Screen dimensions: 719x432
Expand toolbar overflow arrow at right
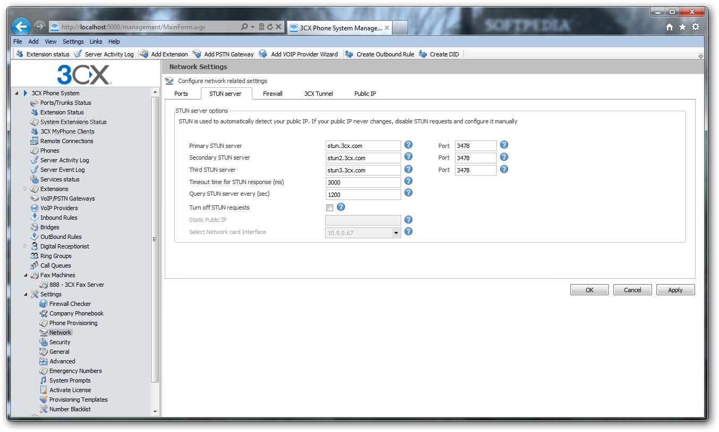tap(700, 56)
